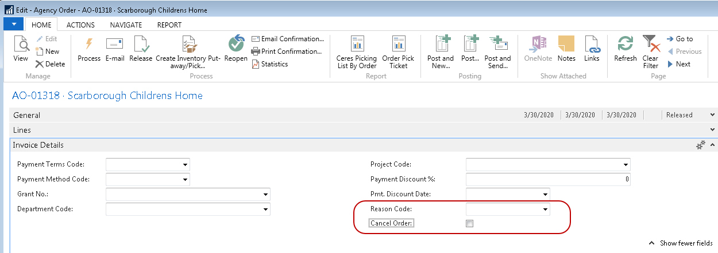
Task: Click the Clear Filter icon
Action: point(650,45)
